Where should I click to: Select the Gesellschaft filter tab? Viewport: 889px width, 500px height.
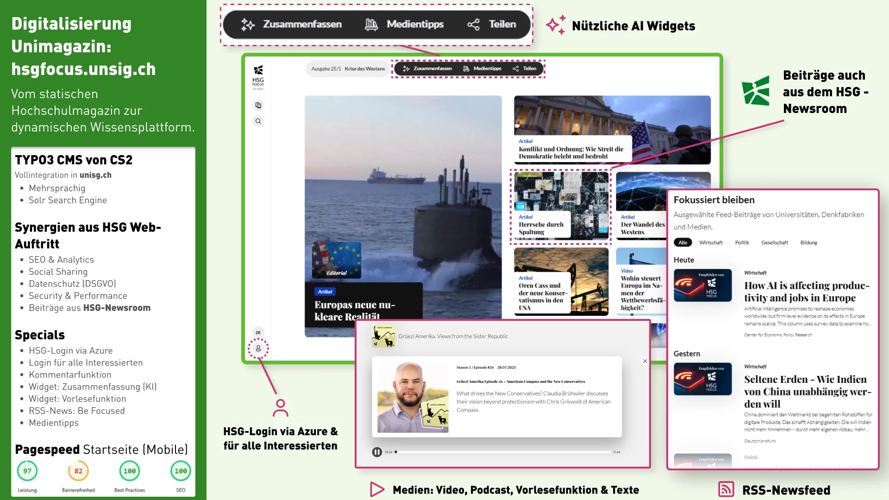[x=775, y=243]
